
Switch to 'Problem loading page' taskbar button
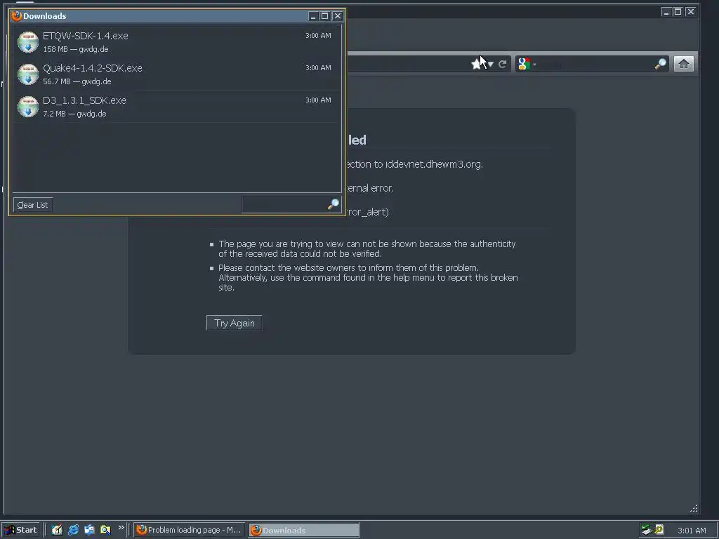pos(190,530)
